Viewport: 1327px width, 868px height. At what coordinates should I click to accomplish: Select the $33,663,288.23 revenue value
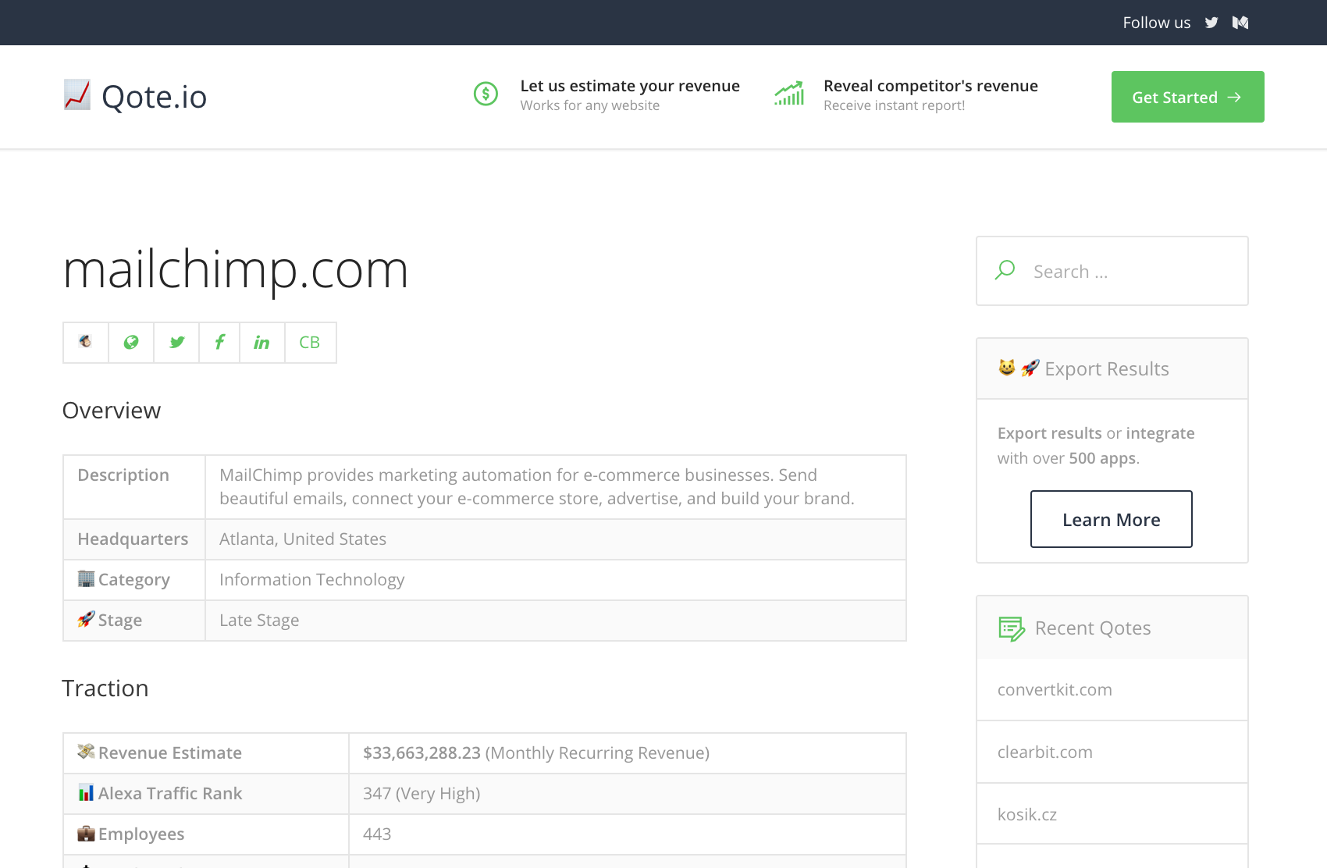tap(422, 753)
